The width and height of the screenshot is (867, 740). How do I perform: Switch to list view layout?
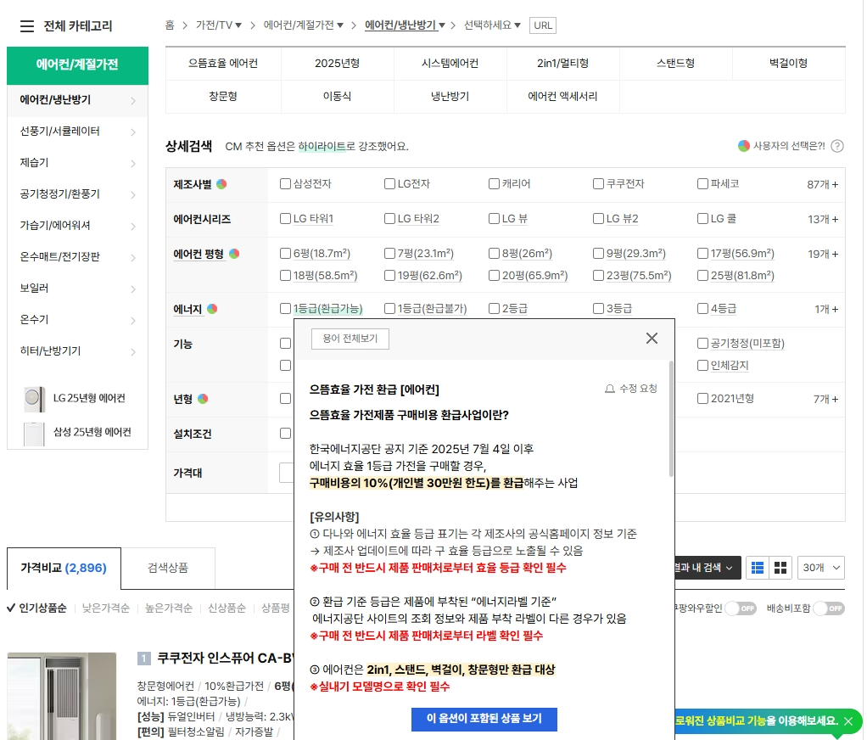point(757,569)
